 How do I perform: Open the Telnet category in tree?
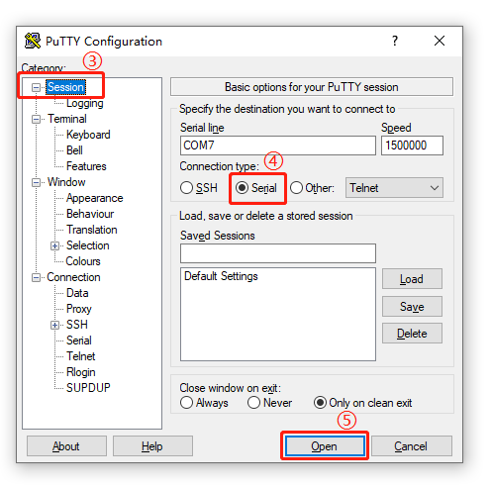coord(80,356)
